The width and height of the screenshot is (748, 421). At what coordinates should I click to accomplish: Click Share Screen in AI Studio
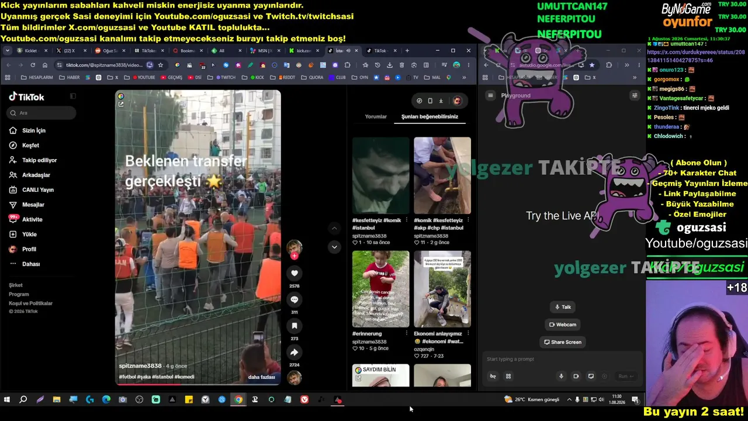tap(563, 342)
